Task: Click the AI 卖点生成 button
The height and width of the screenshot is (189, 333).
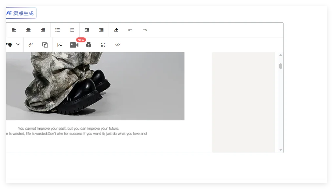Action: click(21, 13)
